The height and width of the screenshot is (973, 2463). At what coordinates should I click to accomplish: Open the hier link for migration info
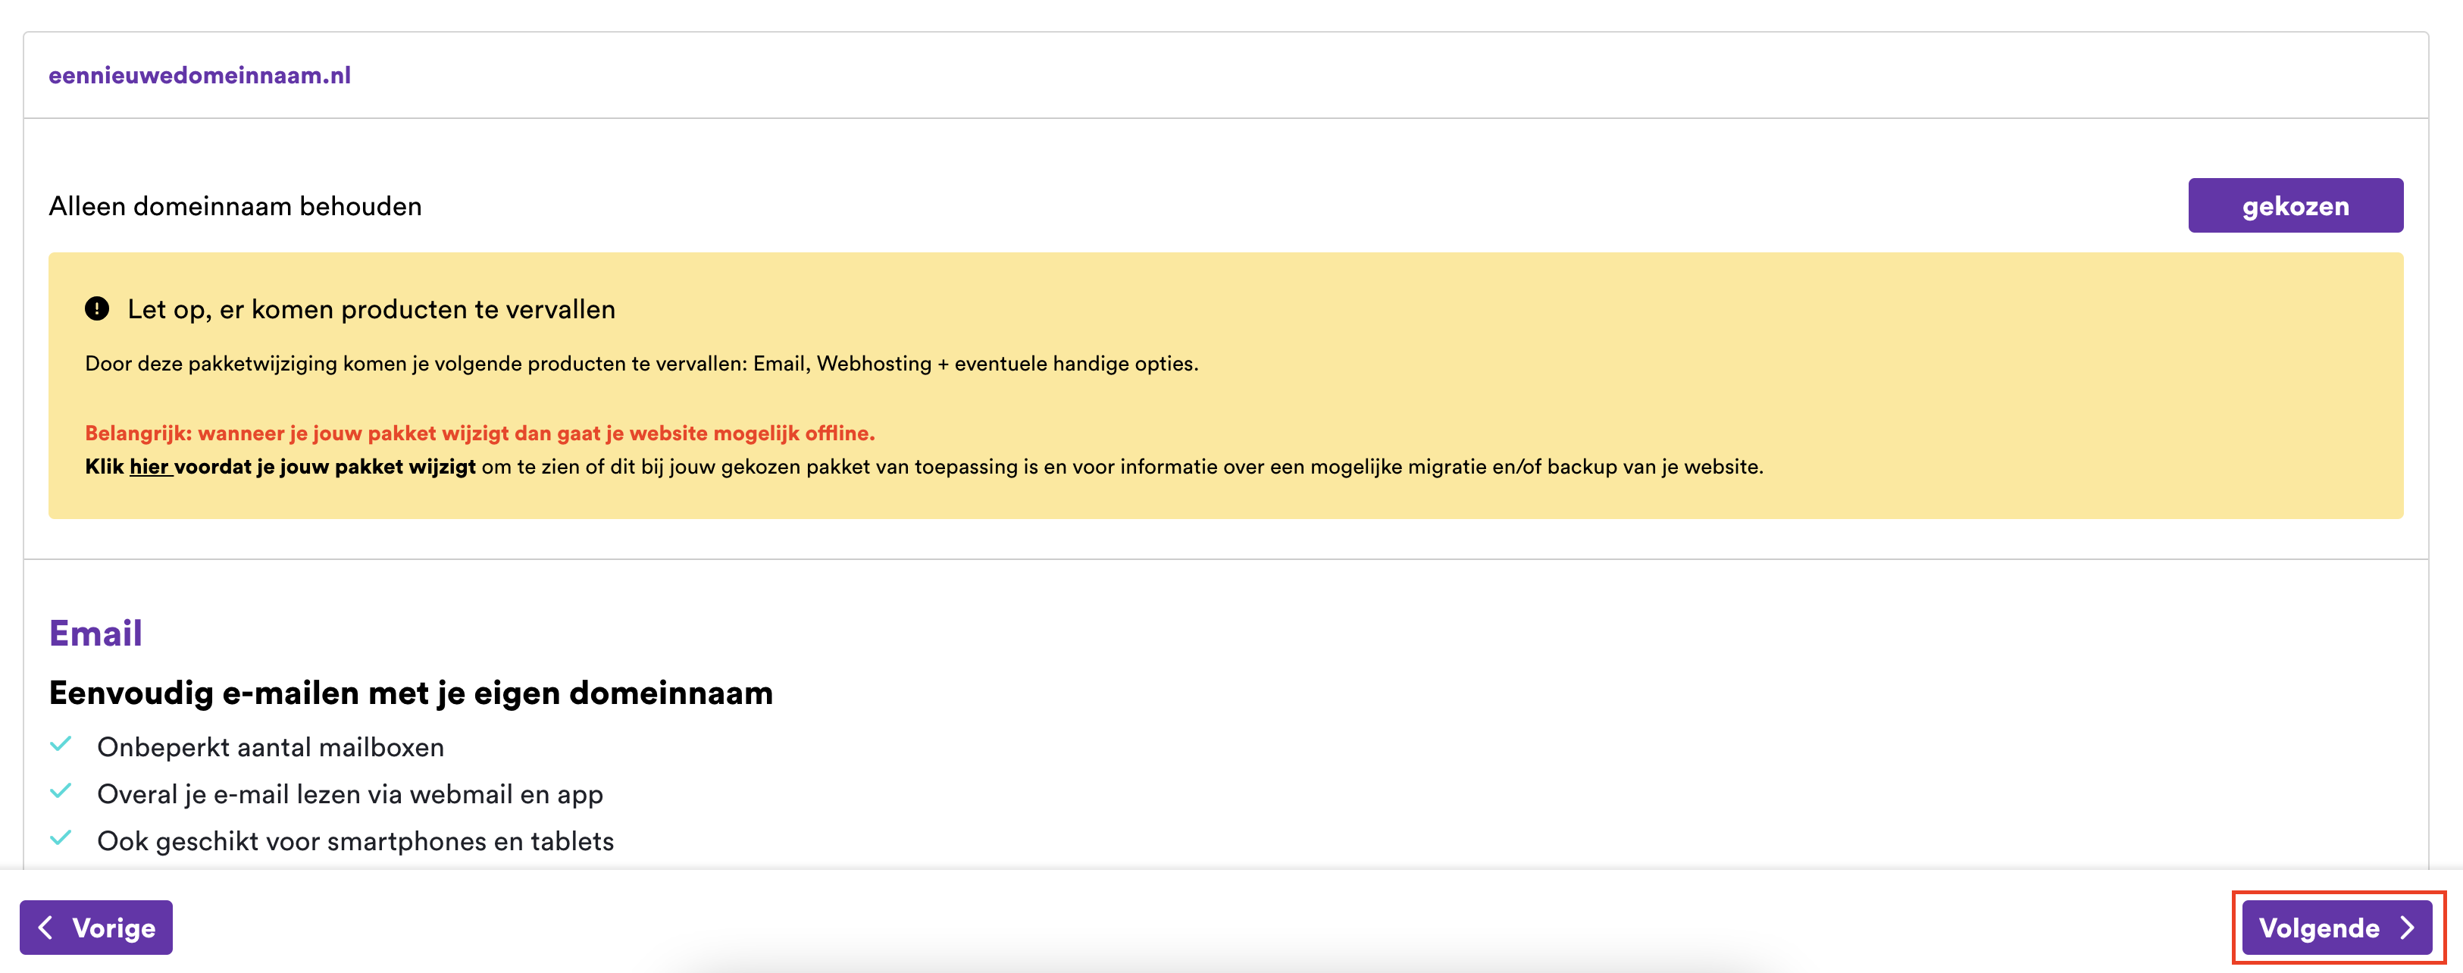(x=149, y=468)
